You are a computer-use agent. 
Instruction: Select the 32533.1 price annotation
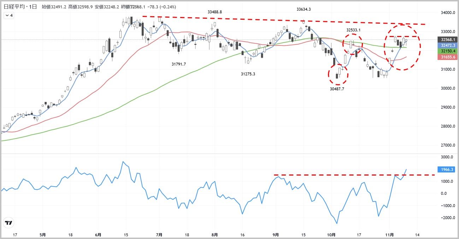353,30
